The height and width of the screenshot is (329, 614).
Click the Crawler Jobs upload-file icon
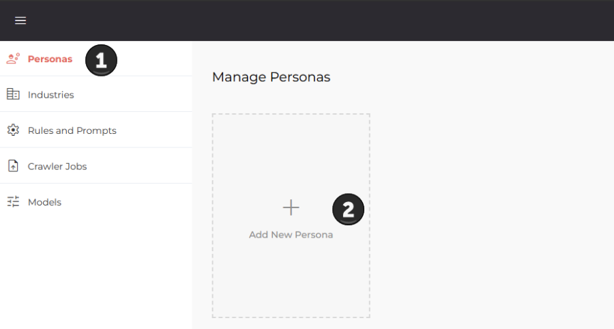point(13,166)
